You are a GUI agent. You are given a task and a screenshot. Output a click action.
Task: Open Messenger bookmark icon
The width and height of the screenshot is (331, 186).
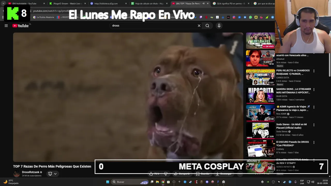239,17
